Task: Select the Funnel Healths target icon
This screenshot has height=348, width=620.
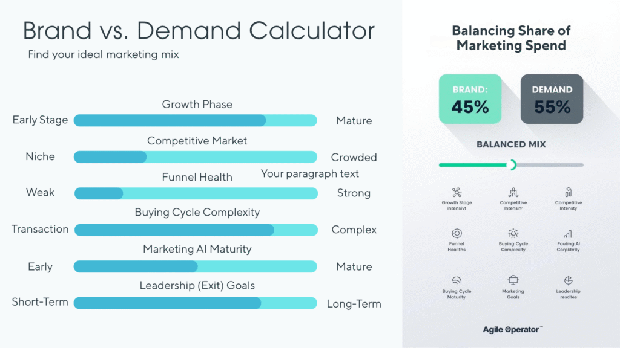Action: click(457, 233)
